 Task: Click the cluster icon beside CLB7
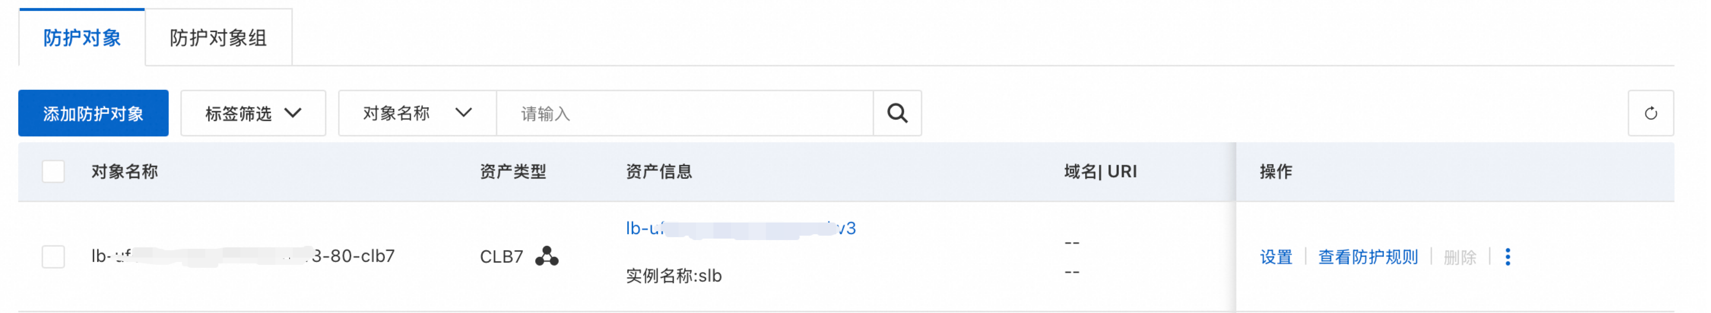point(547,256)
